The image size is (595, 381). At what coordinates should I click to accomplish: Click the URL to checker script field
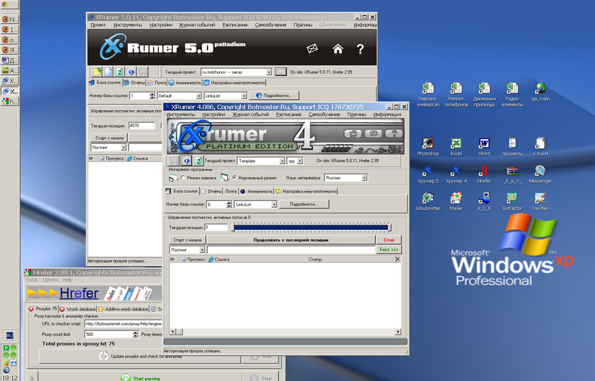(124, 324)
